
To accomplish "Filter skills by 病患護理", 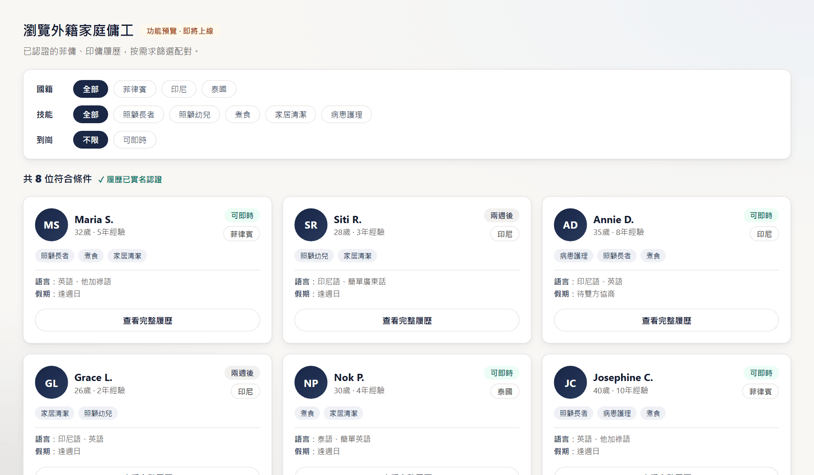I will coord(346,115).
